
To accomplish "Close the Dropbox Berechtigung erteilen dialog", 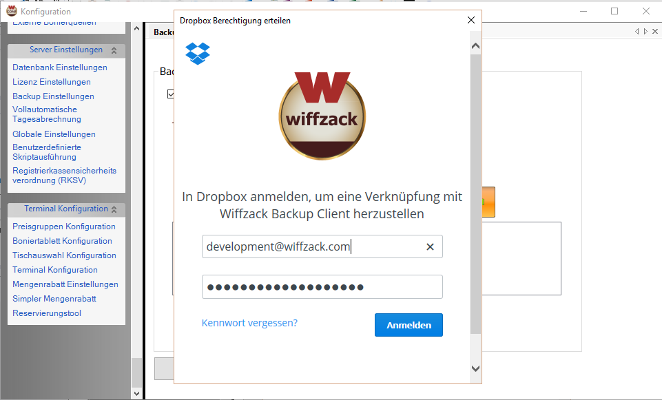I will 471,21.
